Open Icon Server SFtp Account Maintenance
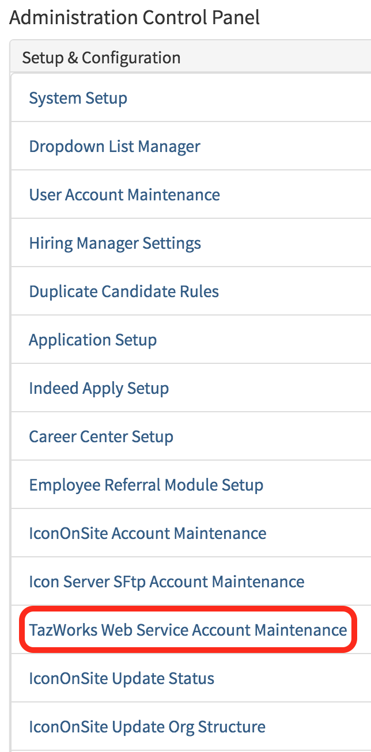 (x=166, y=582)
